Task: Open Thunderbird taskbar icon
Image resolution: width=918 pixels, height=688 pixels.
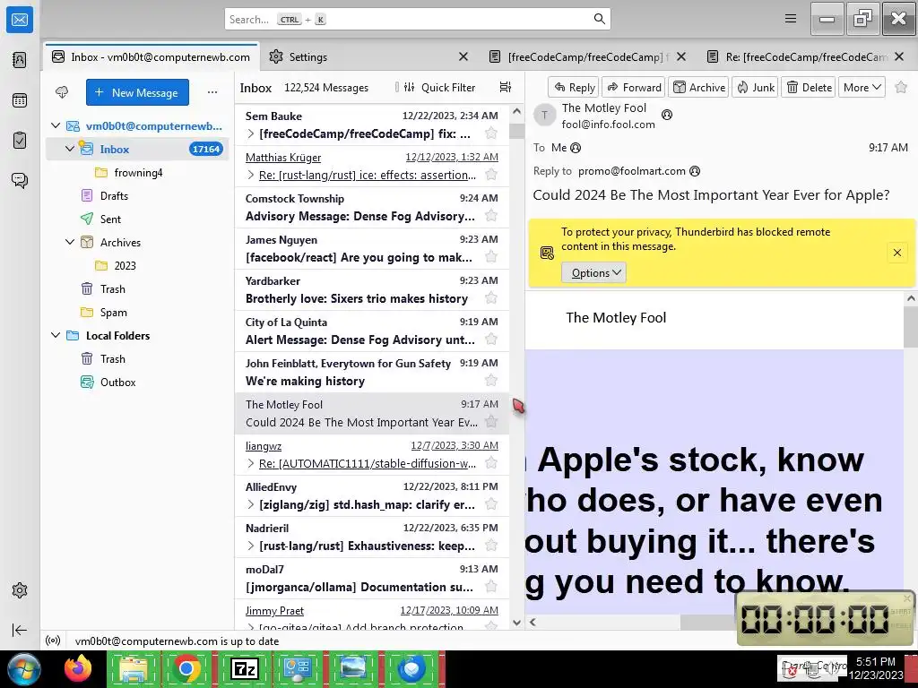Action: click(411, 668)
